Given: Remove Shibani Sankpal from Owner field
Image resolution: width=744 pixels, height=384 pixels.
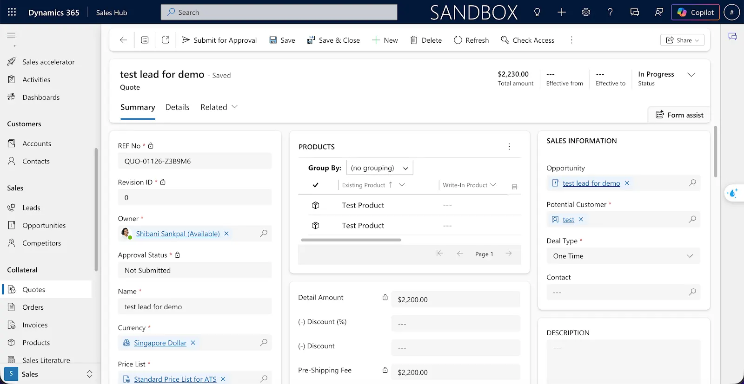Looking at the screenshot, I should click(x=226, y=234).
